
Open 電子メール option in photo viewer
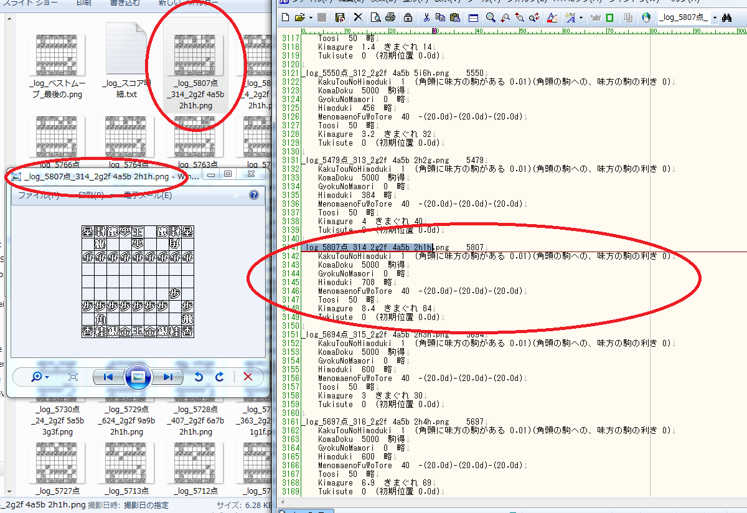(148, 195)
